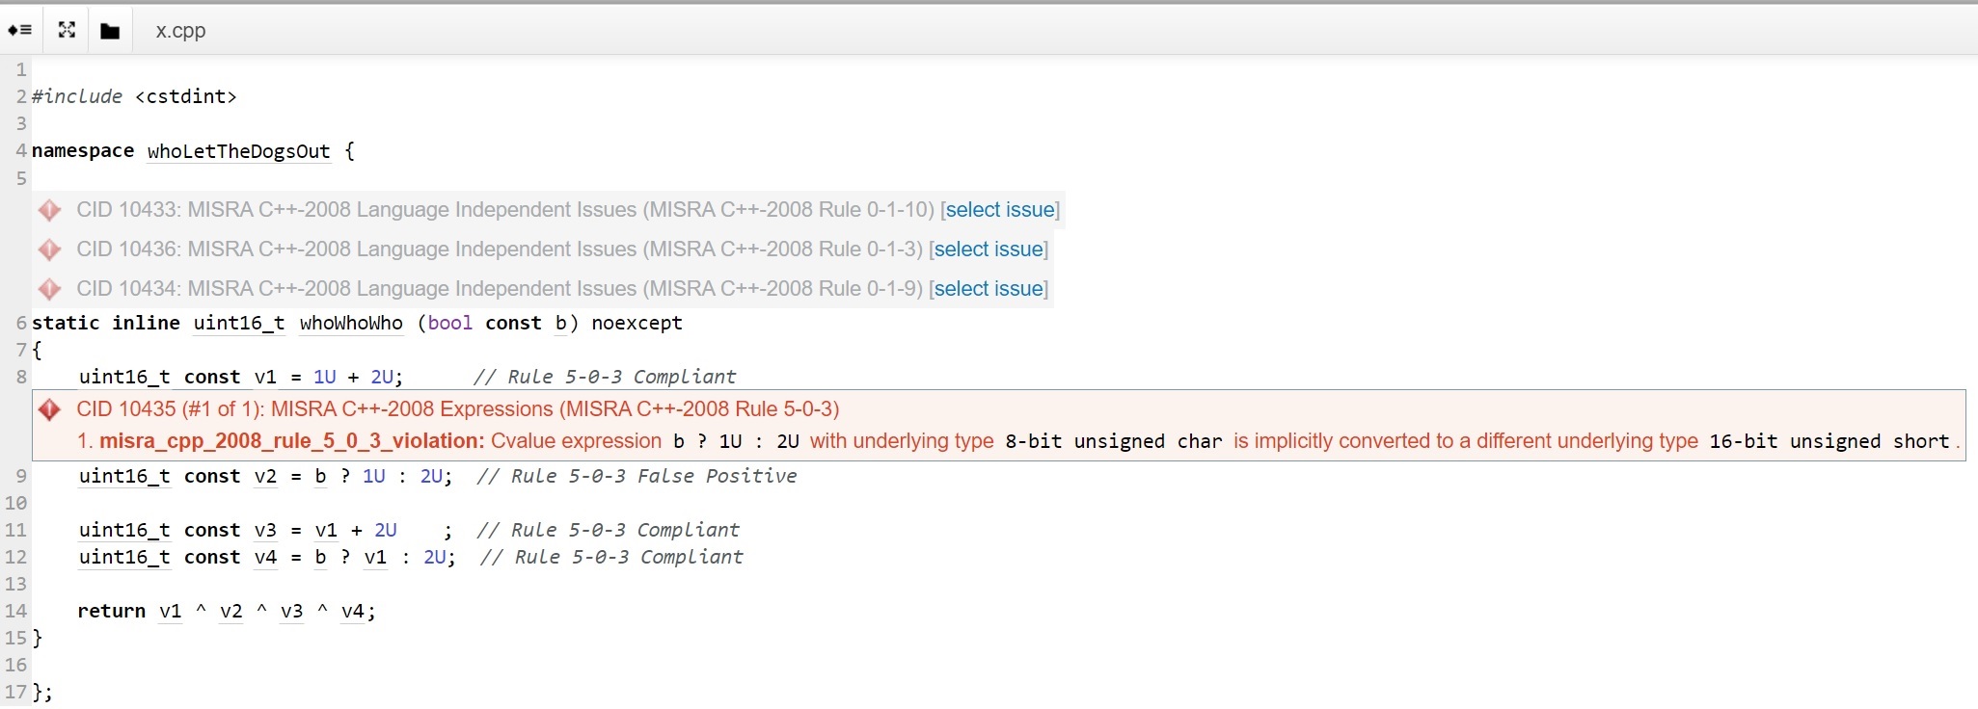Click the return keyword on line 14

coord(111,611)
